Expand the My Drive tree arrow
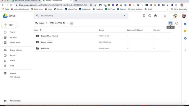 tap(2, 37)
